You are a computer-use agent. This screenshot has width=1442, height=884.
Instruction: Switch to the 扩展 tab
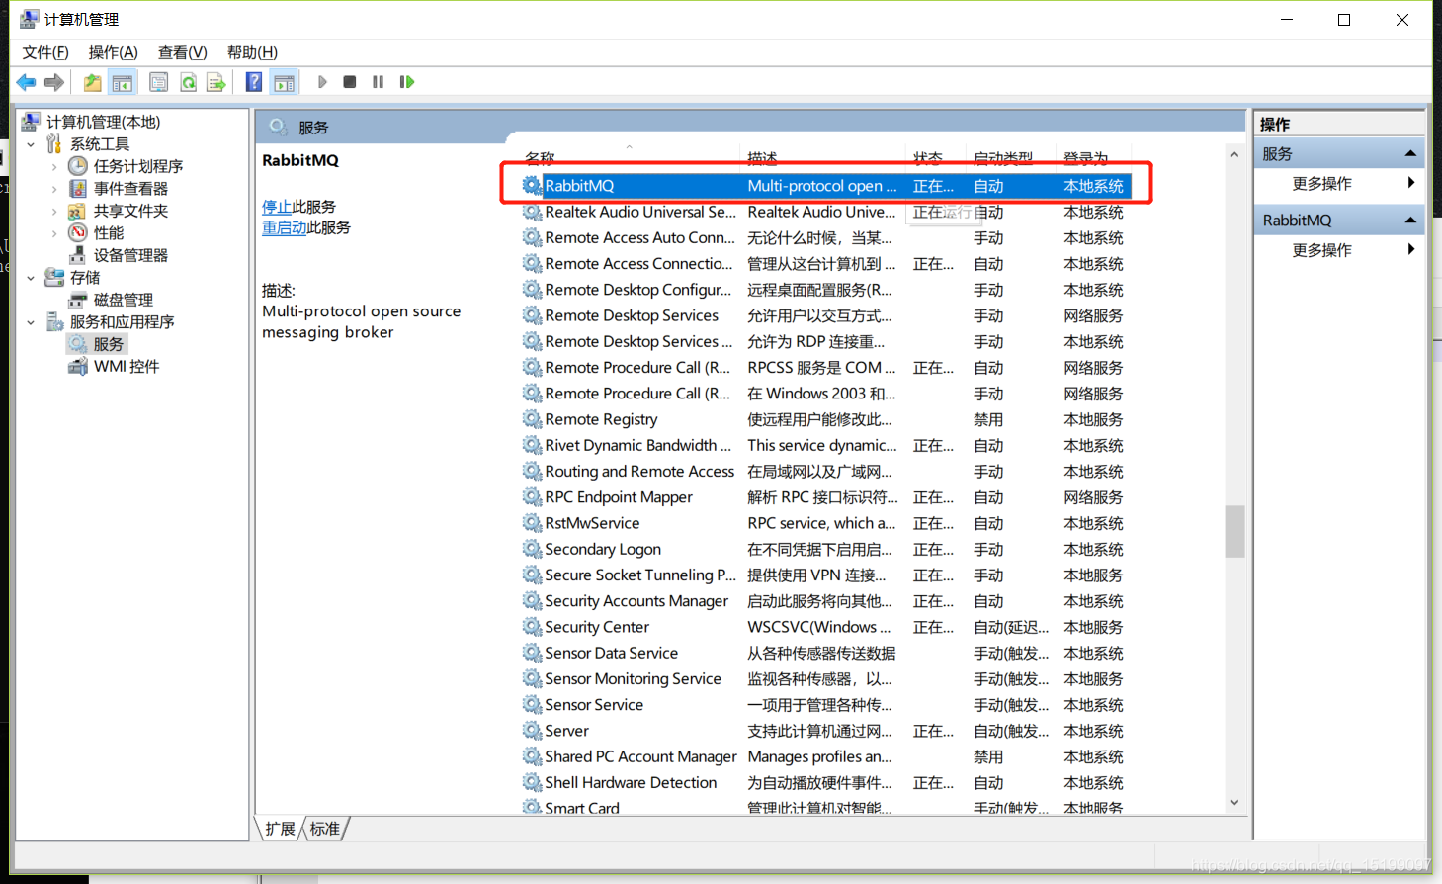point(280,829)
